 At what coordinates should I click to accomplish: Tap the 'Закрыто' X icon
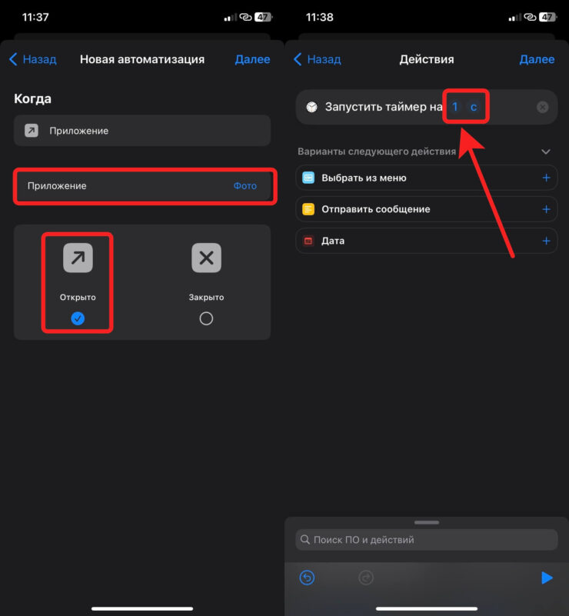[x=206, y=258]
